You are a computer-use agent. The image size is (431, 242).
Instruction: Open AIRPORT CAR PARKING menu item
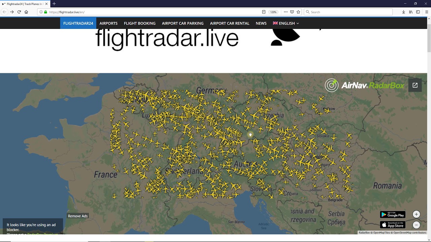click(183, 23)
